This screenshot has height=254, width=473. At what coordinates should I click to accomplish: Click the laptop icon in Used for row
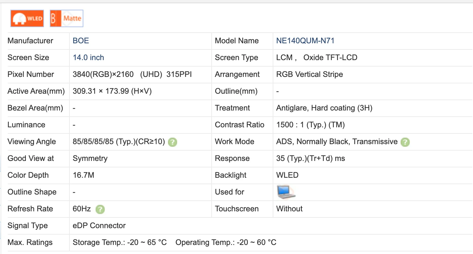tap(286, 192)
